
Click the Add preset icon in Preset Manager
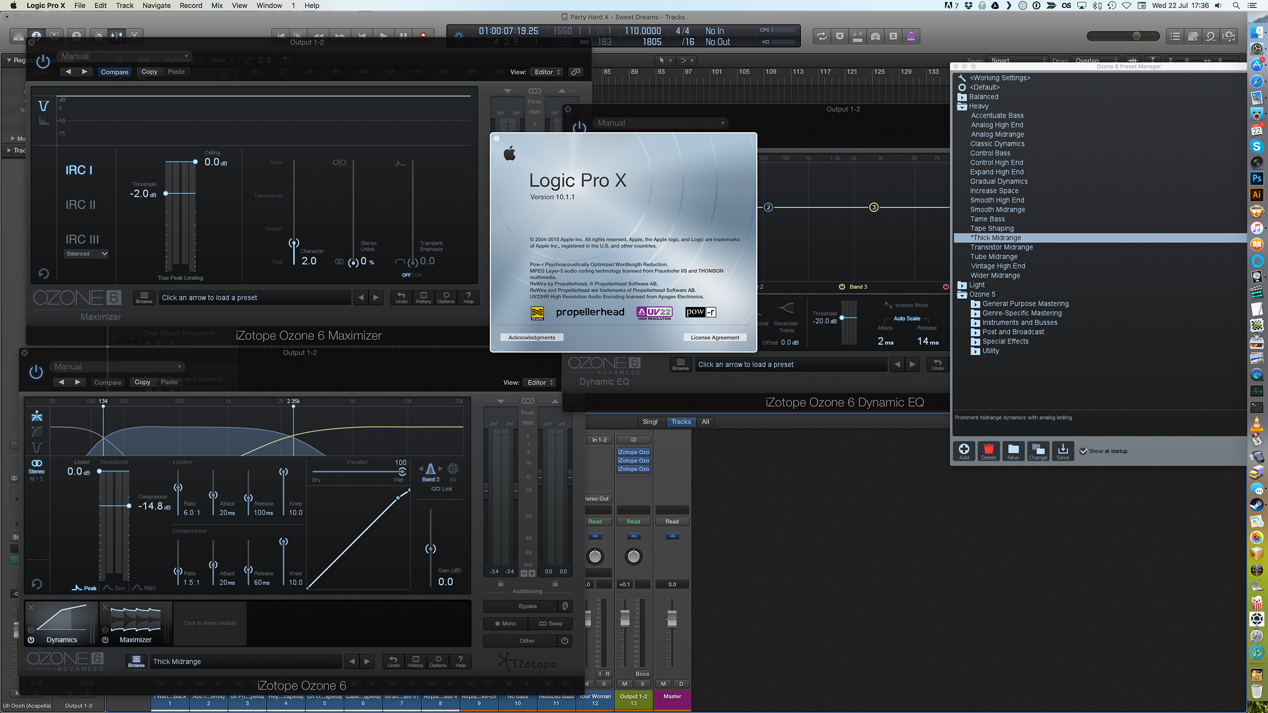coord(964,451)
